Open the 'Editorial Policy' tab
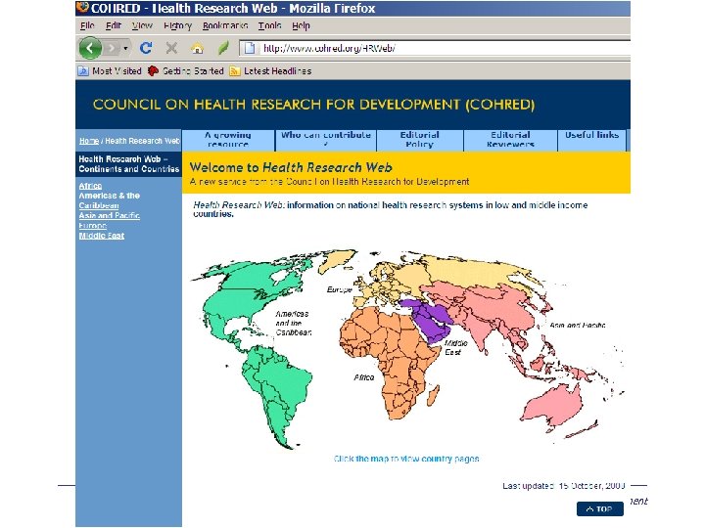Viewport: 705px width, 528px height. click(x=419, y=139)
